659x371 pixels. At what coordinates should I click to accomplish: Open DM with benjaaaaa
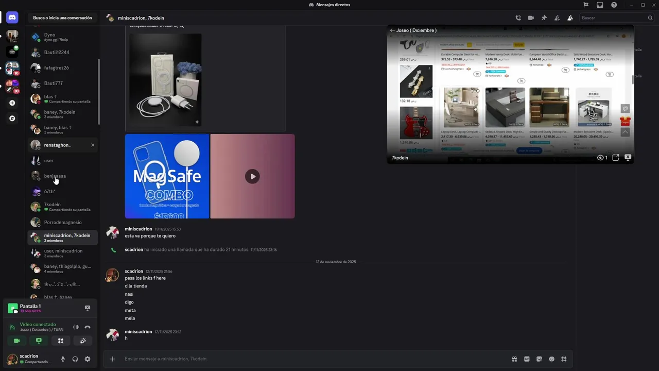[x=62, y=176]
